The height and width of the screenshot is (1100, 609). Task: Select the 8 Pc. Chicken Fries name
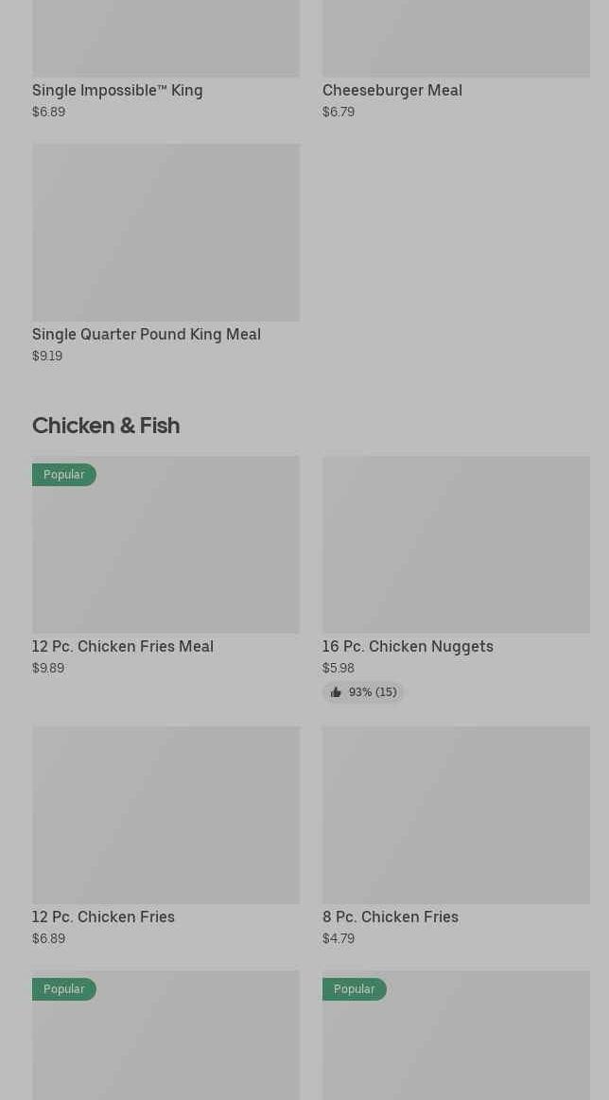pos(391,917)
